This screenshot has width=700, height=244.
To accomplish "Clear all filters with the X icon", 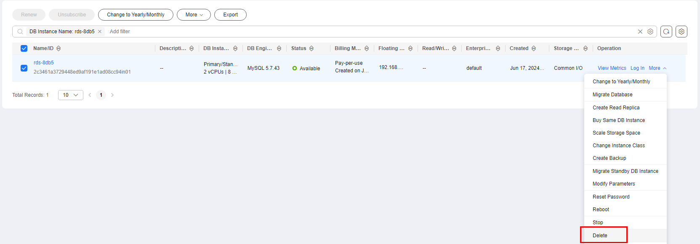I will 640,32.
